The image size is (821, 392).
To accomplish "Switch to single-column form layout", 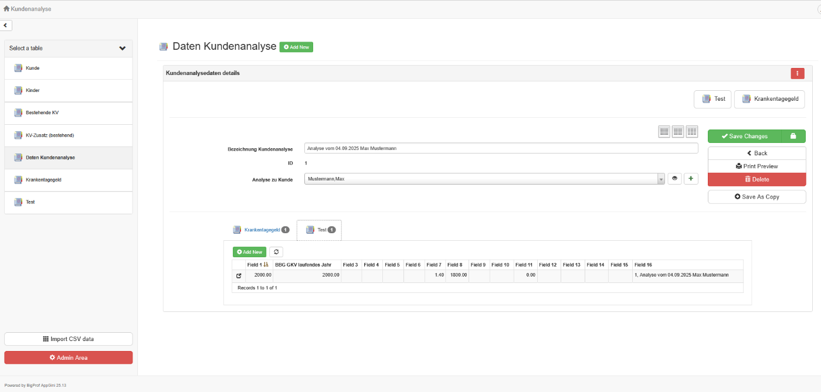I will click(x=664, y=132).
